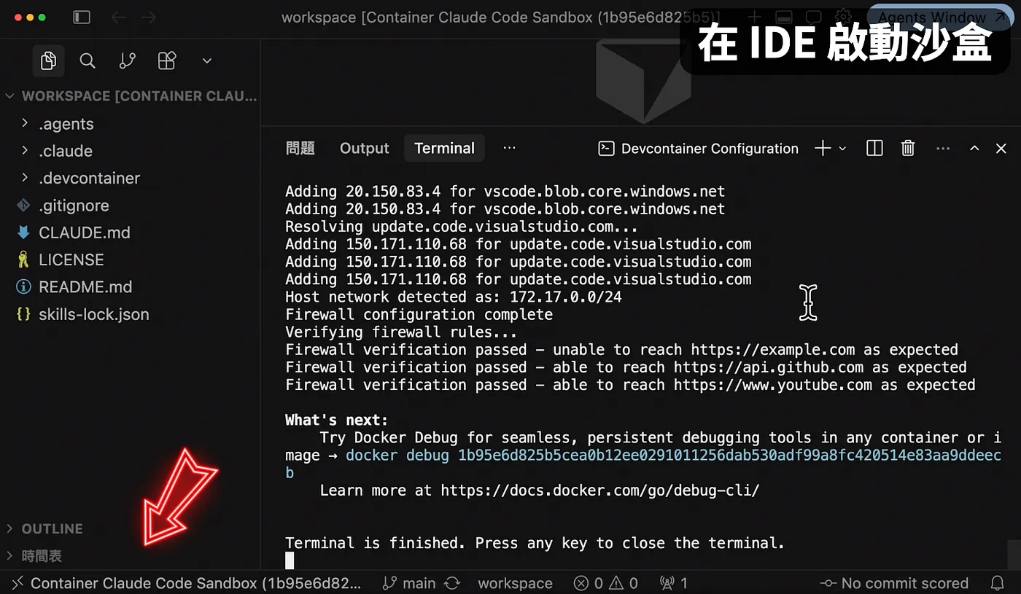Screen dimensions: 1021x594
Task: Go forward with the right arrow
Action: (x=149, y=17)
